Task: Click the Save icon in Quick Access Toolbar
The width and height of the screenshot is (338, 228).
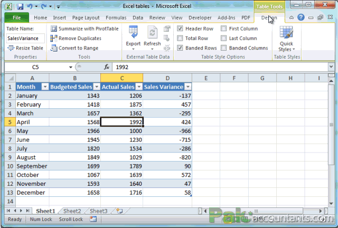Action: point(20,6)
